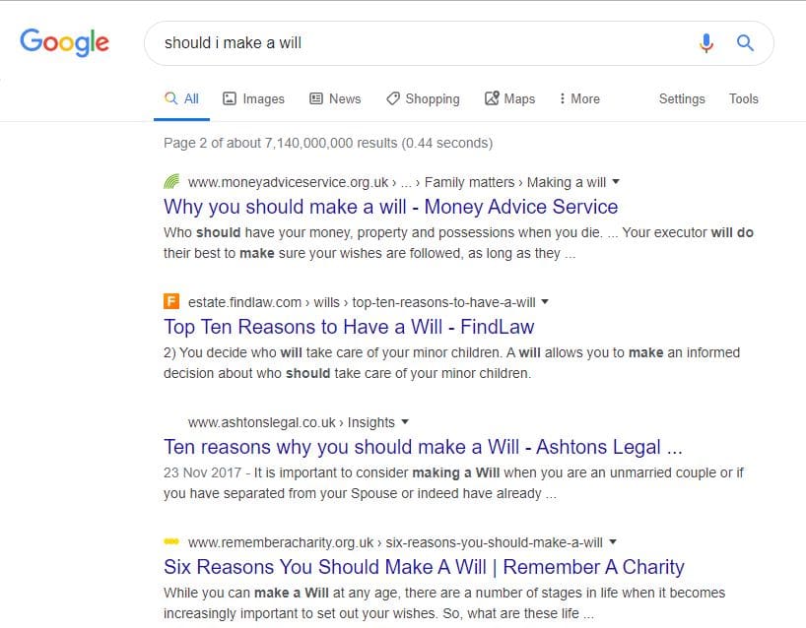The width and height of the screenshot is (806, 628).
Task: Switch to the News tab
Action: coord(335,98)
